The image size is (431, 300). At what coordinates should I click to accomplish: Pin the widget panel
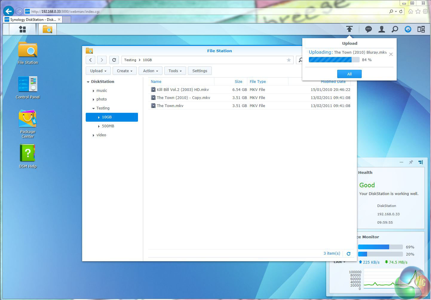[x=411, y=162]
